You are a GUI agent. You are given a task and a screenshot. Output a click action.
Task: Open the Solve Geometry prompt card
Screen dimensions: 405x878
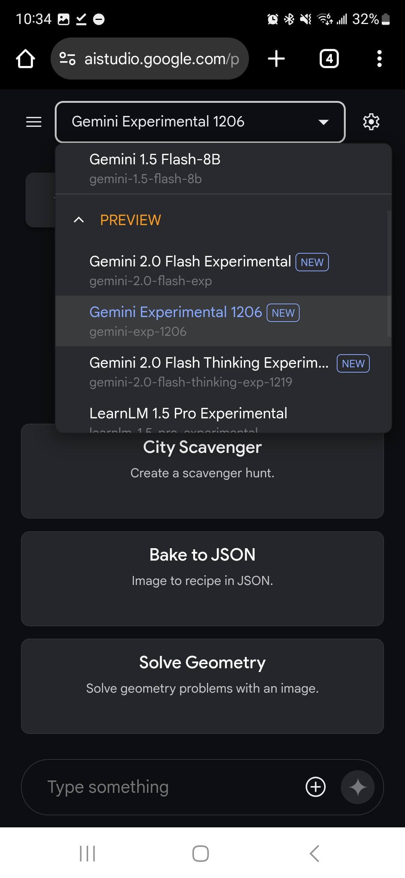pyautogui.click(x=202, y=686)
